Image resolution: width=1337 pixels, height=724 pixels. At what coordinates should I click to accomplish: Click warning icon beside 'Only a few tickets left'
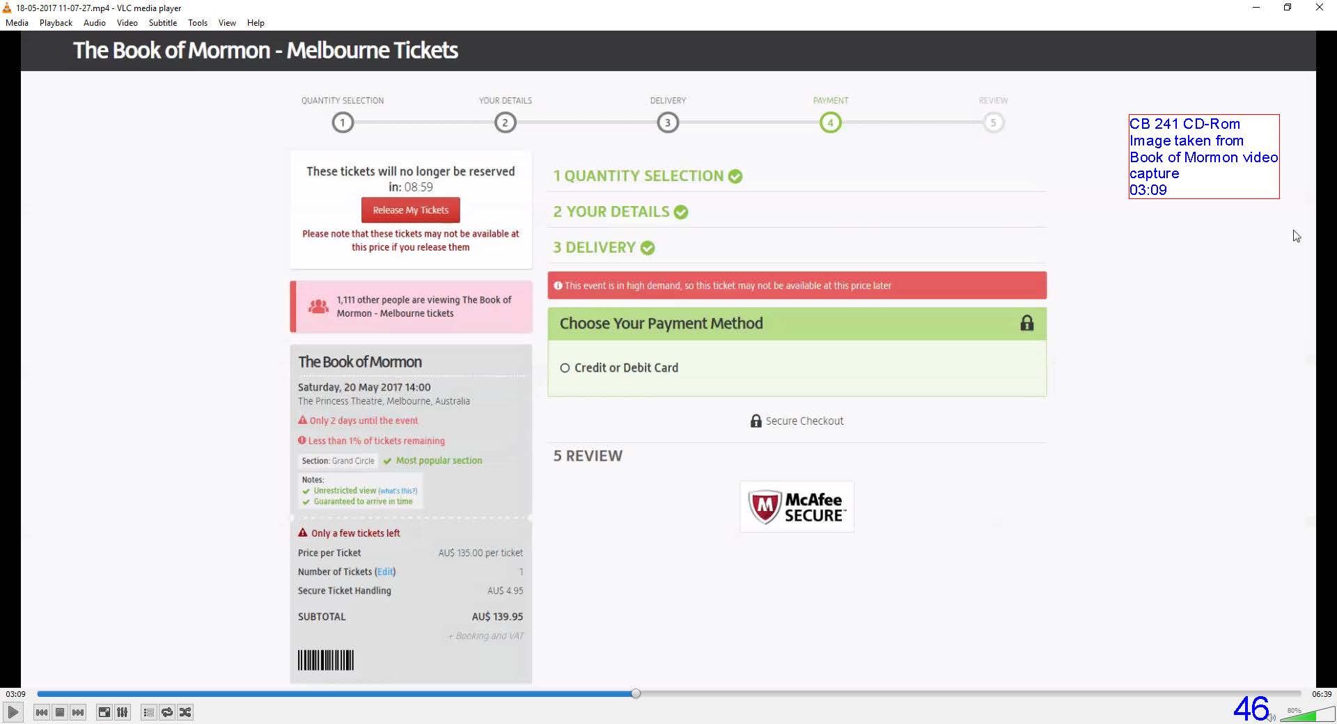(x=302, y=533)
